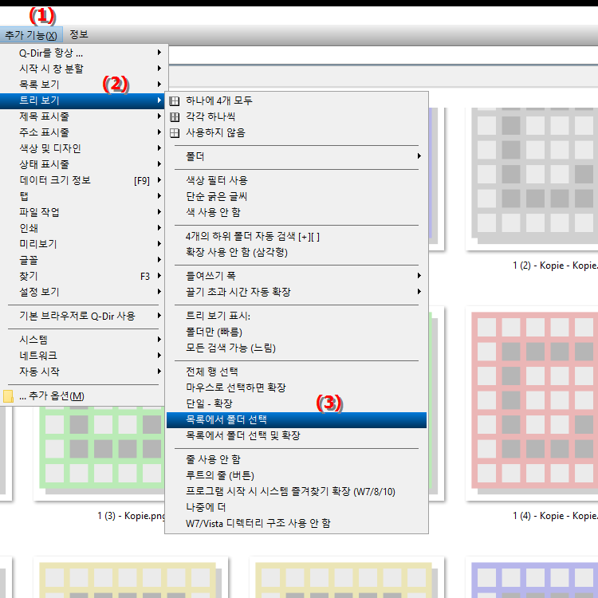Toggle 색상 필터 사용
This screenshot has height=598, width=598.
(x=297, y=180)
